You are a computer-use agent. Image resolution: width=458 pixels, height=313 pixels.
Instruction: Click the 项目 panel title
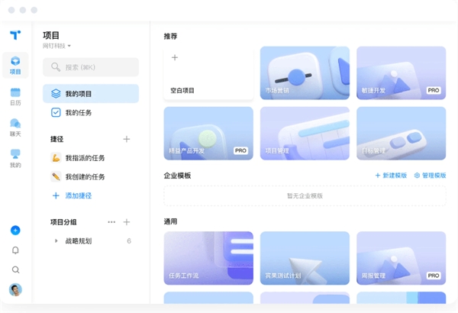pos(51,35)
